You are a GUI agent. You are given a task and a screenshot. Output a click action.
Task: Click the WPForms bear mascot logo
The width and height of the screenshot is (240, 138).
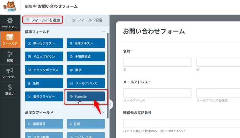10,6
